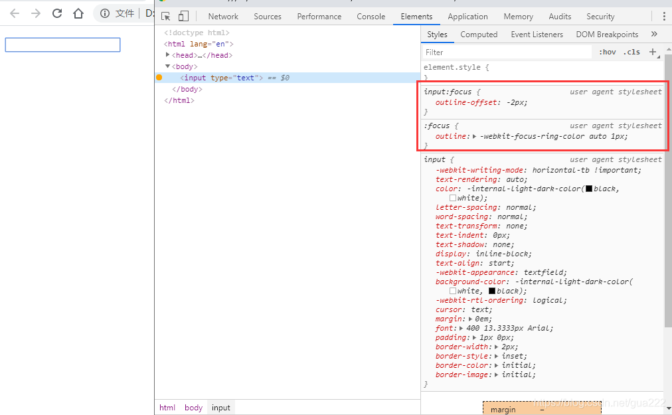
Task: Select the Elements tab
Action: (x=416, y=17)
